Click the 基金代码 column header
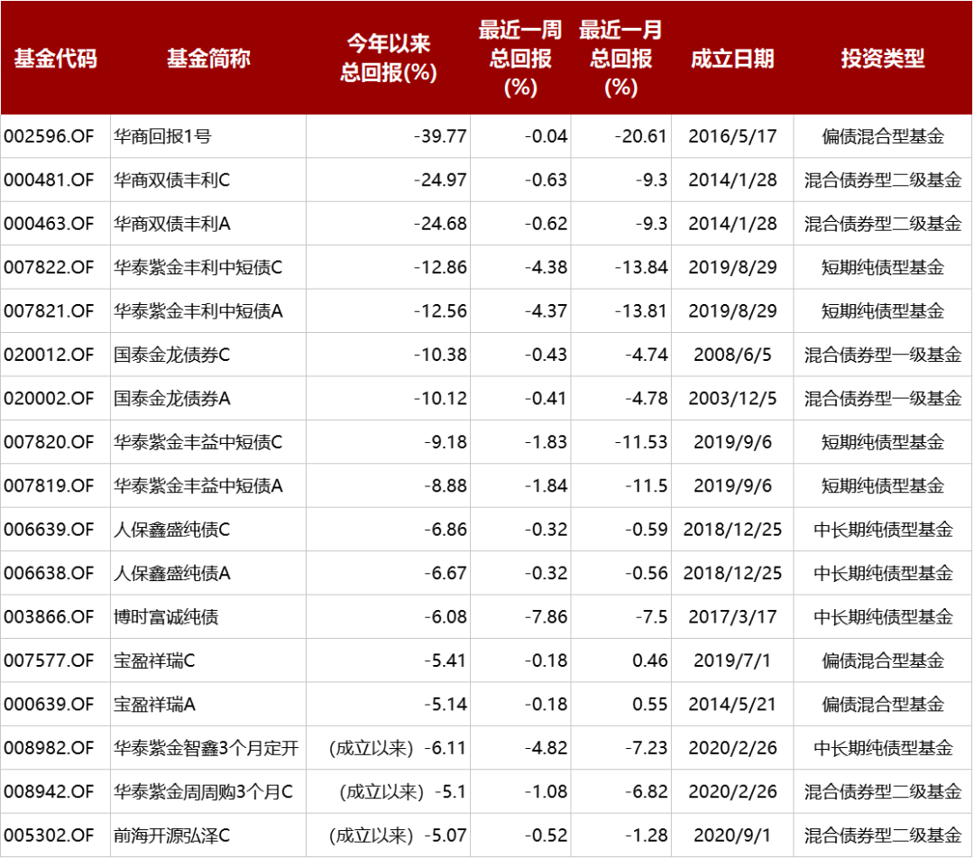Screen dimensions: 974x859 point(55,59)
